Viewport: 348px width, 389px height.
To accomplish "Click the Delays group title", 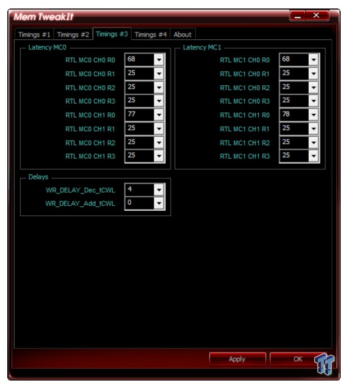I will (38, 177).
